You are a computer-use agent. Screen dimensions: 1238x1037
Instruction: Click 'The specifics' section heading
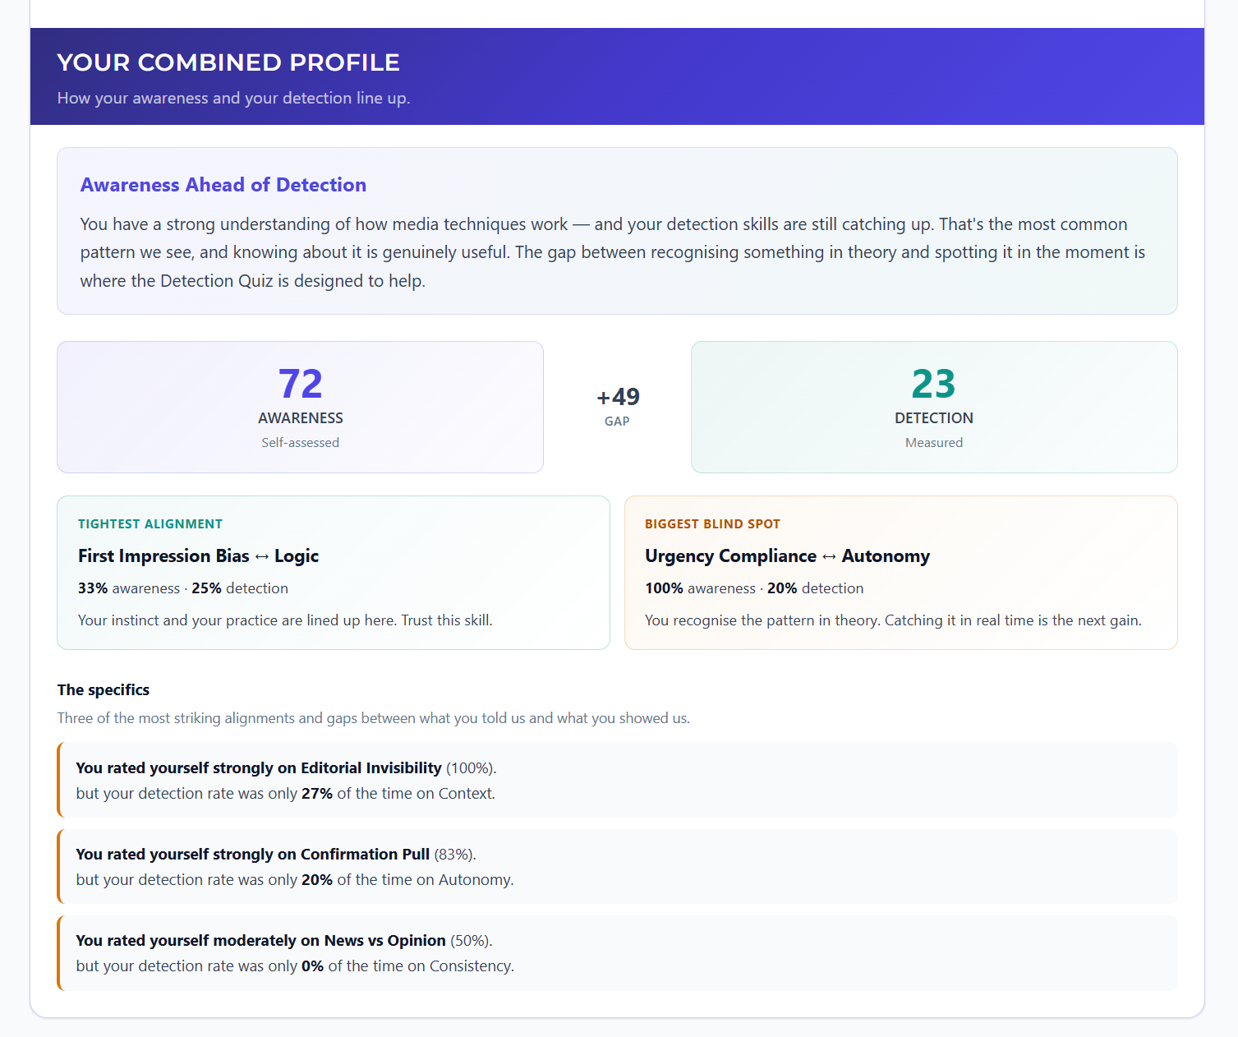(104, 690)
